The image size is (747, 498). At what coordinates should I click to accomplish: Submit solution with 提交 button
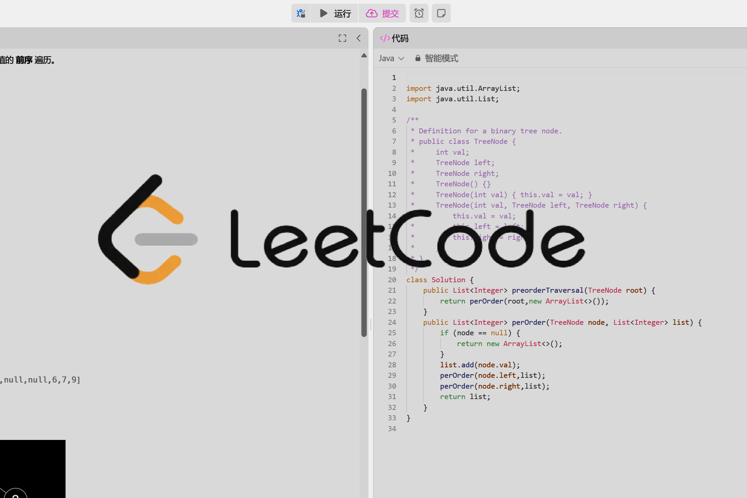point(382,14)
